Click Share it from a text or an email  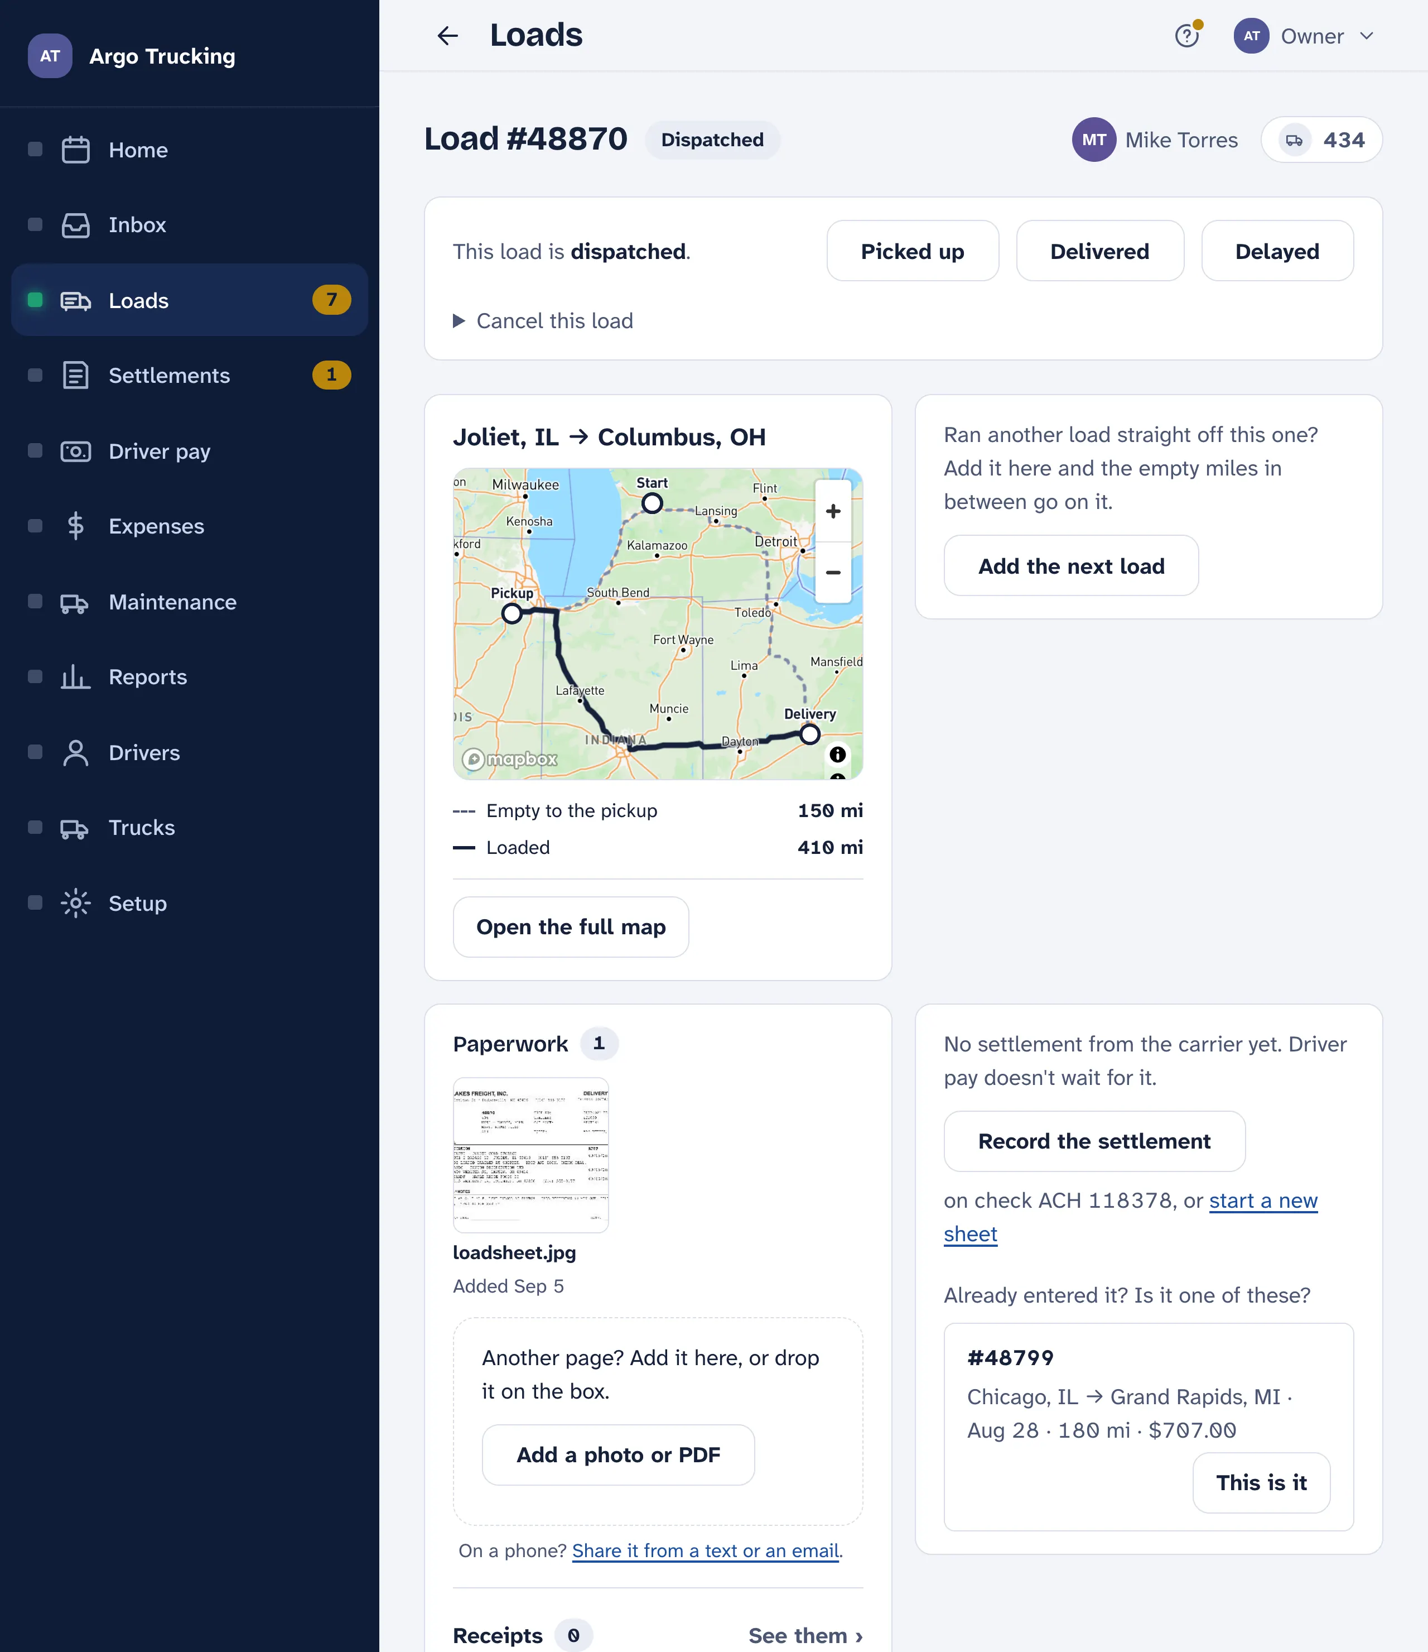[705, 1551]
